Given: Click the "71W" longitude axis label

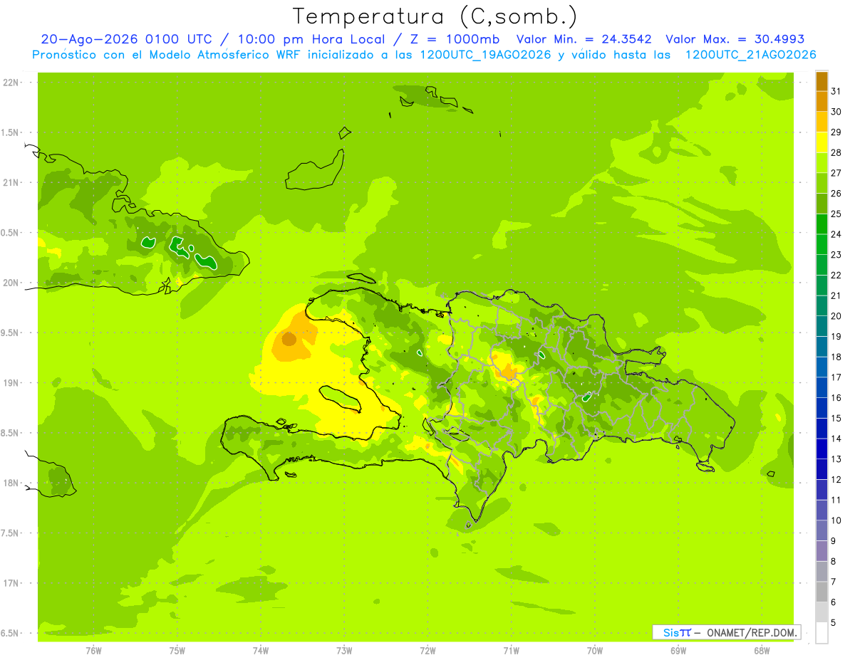Looking at the screenshot, I should (511, 650).
